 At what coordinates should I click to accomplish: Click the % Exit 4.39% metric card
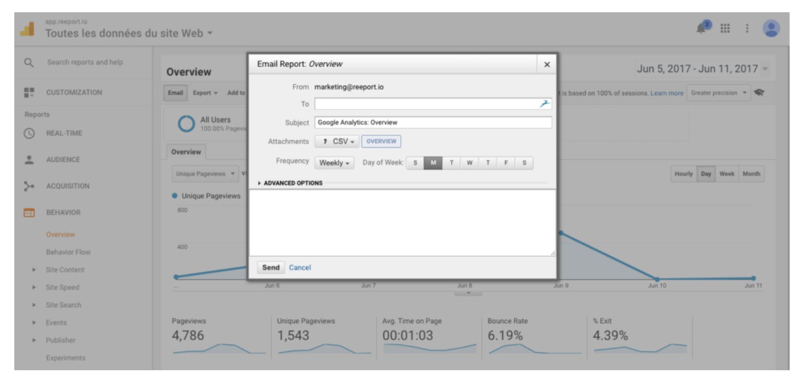[639, 336]
